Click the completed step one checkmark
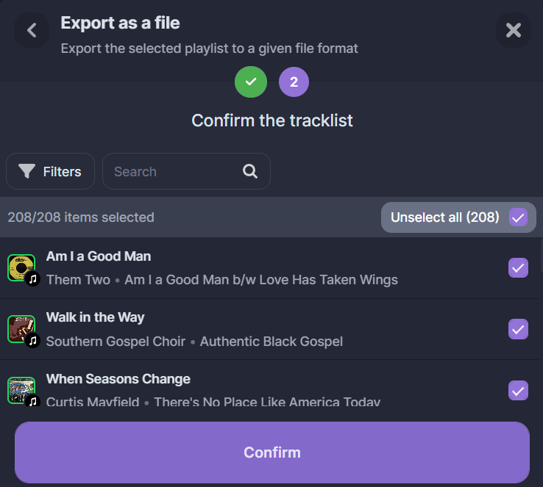543x487 pixels. [251, 82]
